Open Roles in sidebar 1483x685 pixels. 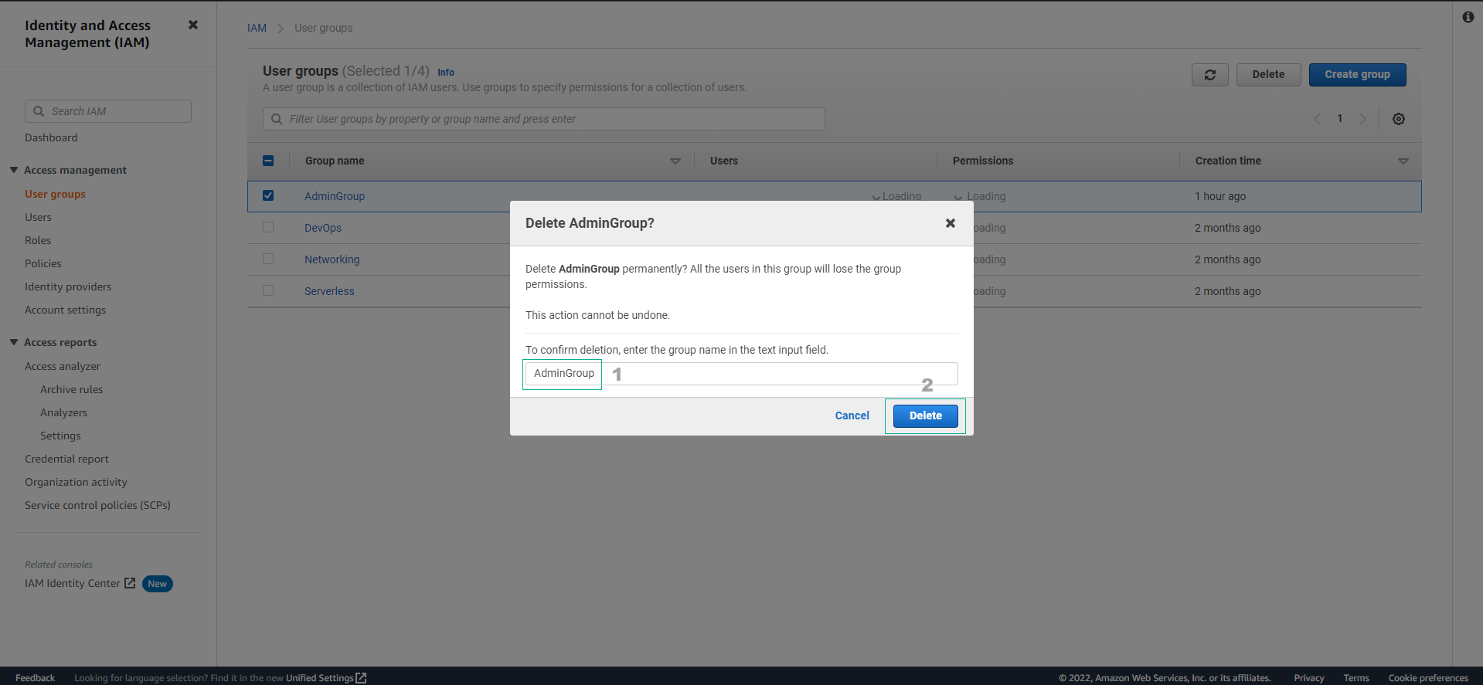pos(38,240)
